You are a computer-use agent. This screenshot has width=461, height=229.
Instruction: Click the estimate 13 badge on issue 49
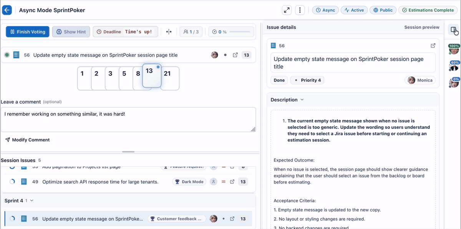(243, 182)
